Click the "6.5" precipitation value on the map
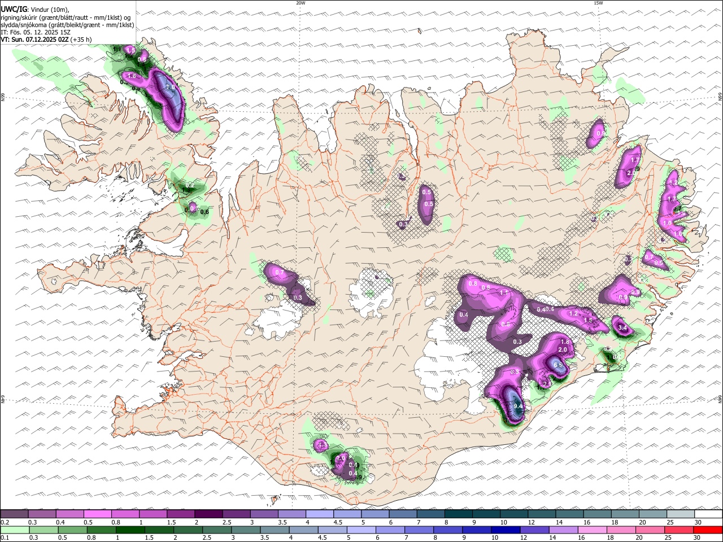Image resolution: width=723 pixels, height=542 pixels. (559, 365)
